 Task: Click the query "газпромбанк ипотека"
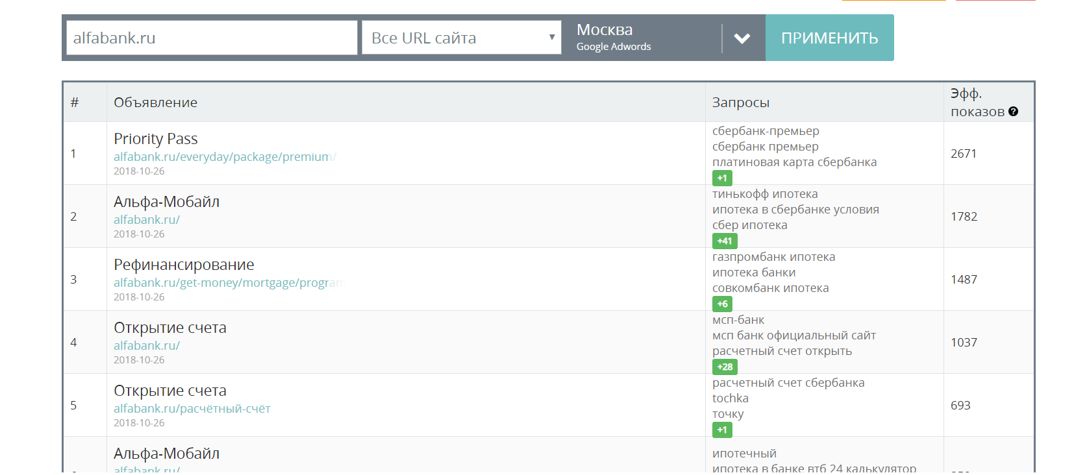point(773,257)
